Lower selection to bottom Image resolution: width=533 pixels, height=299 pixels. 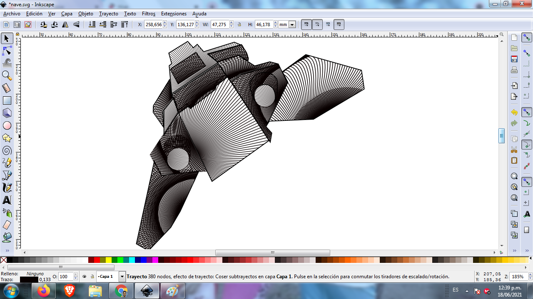click(x=92, y=25)
